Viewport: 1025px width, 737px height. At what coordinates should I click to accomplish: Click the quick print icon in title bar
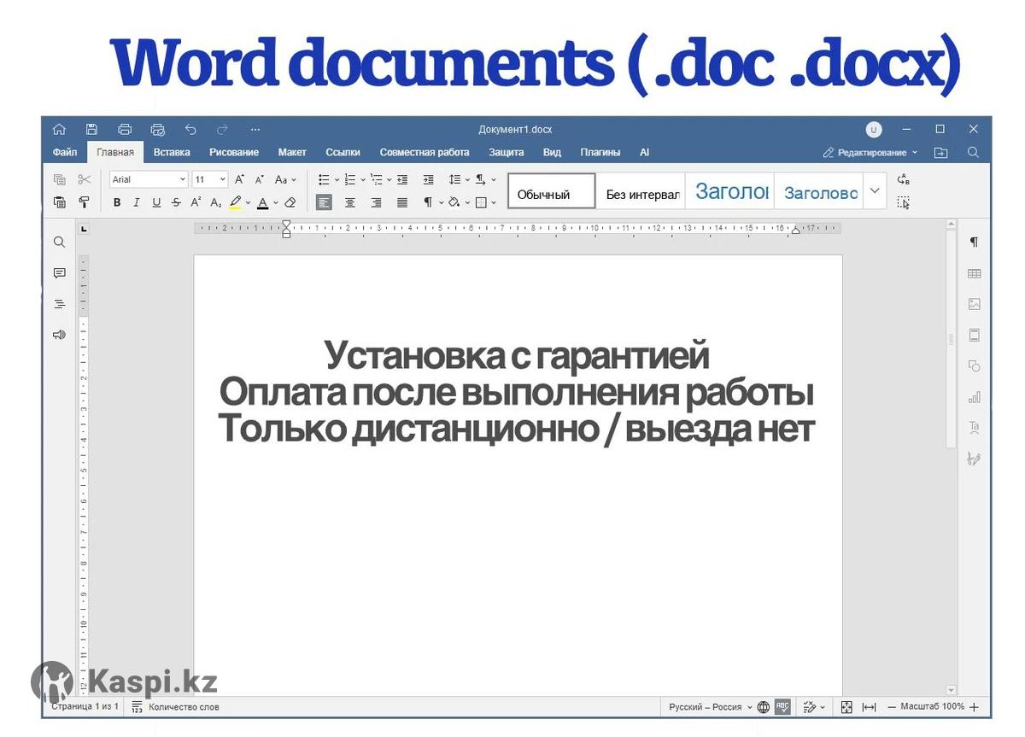[x=157, y=130]
